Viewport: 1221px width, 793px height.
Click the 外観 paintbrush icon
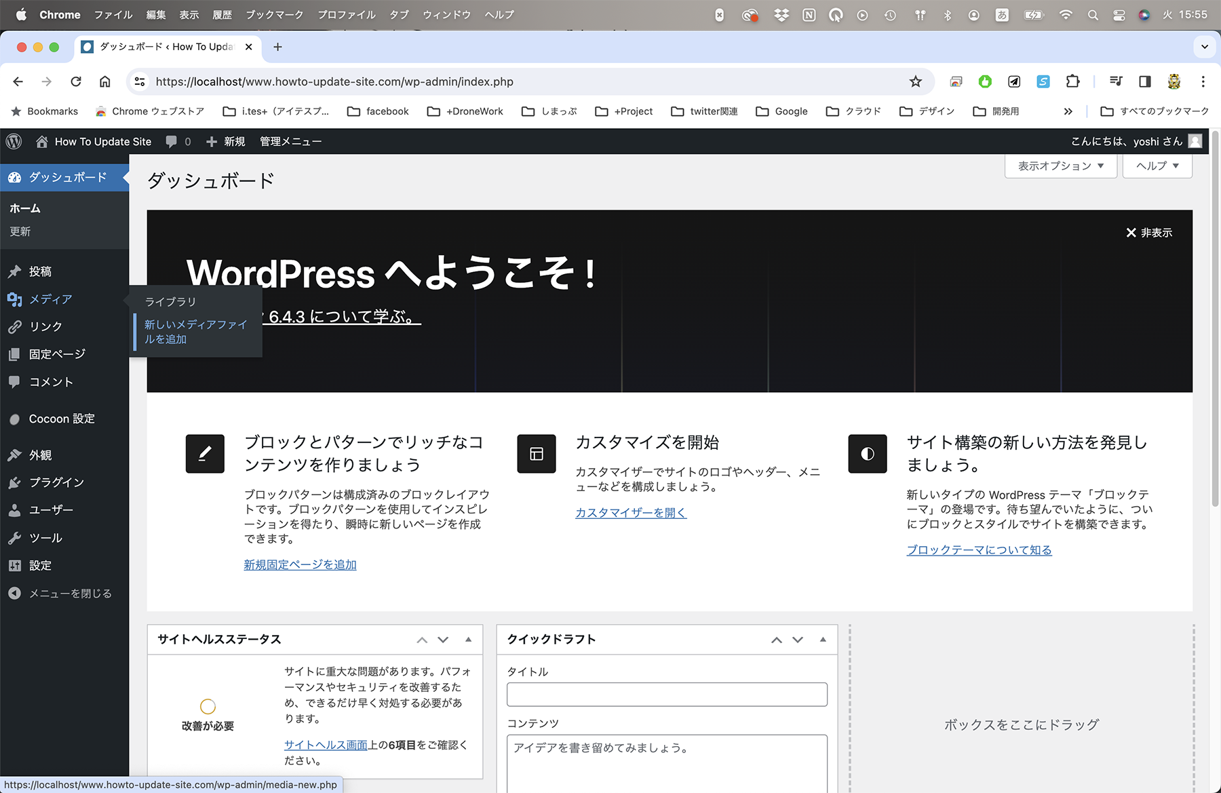[14, 455]
